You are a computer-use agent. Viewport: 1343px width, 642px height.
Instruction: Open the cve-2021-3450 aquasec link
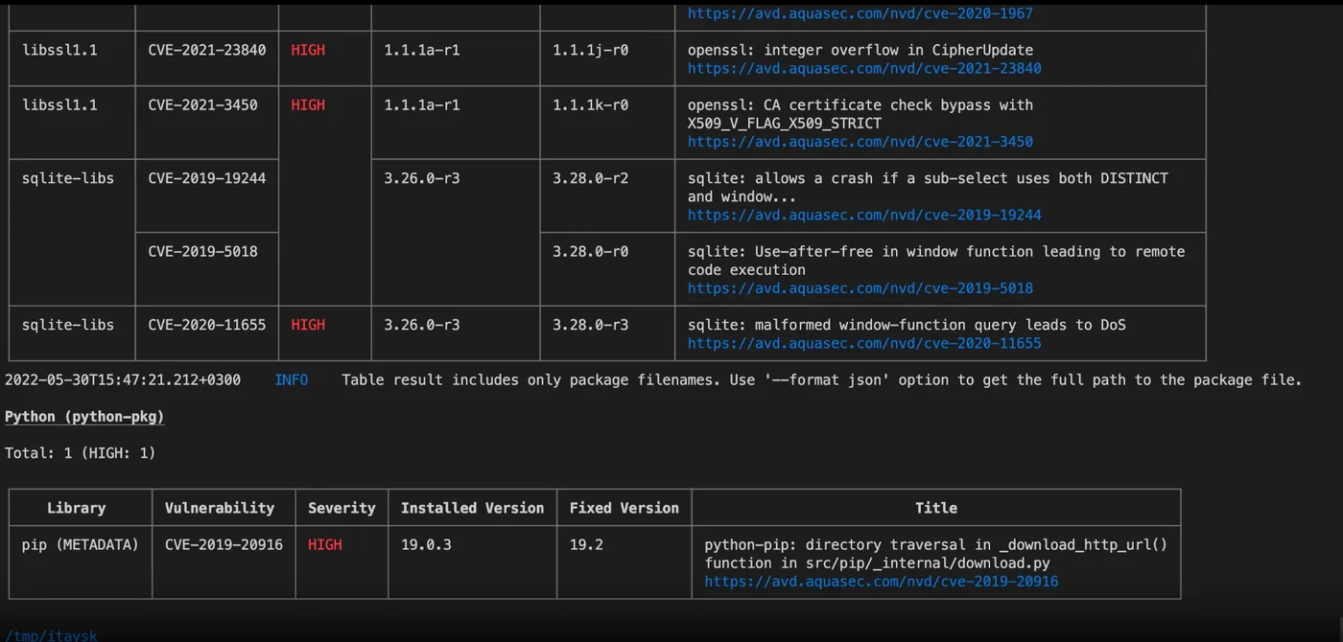[x=860, y=142]
